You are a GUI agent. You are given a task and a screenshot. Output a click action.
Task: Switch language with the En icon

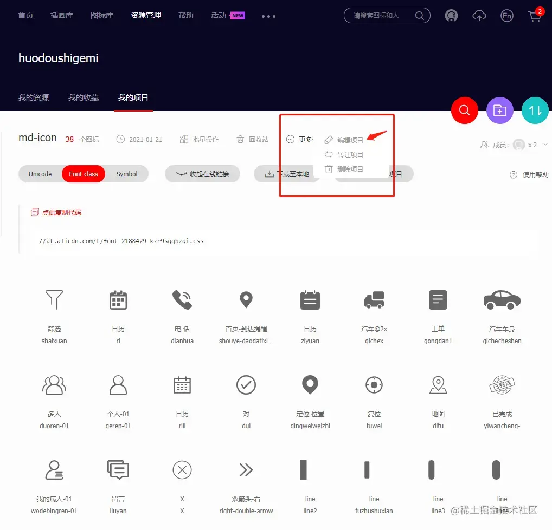pyautogui.click(x=506, y=16)
